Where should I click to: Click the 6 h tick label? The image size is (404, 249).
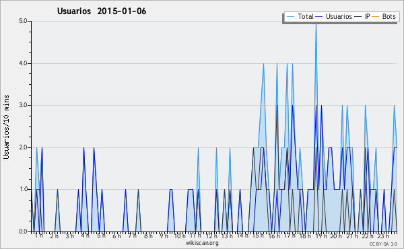[x=116, y=236]
